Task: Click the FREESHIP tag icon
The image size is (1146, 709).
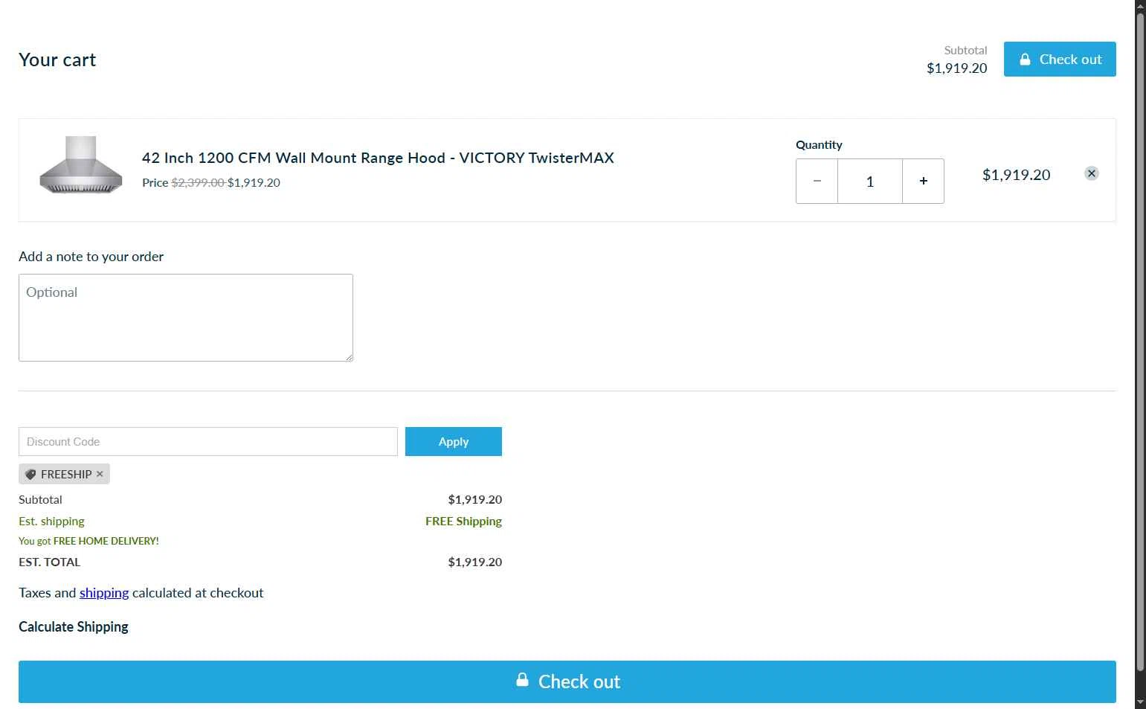Action: coord(30,474)
